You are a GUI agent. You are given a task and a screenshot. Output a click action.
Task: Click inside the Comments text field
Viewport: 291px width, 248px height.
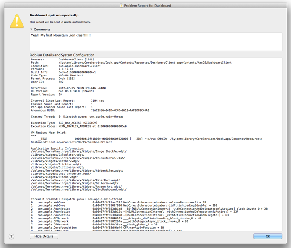click(156, 42)
